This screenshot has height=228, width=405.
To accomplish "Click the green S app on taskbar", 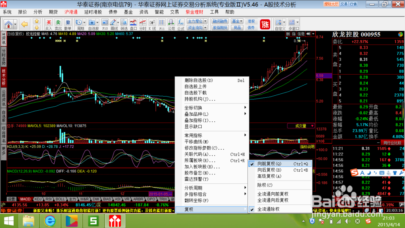I will 93,221.
